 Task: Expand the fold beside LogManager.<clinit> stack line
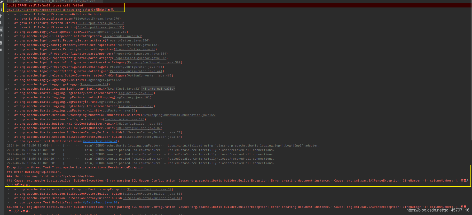click(x=8, y=80)
